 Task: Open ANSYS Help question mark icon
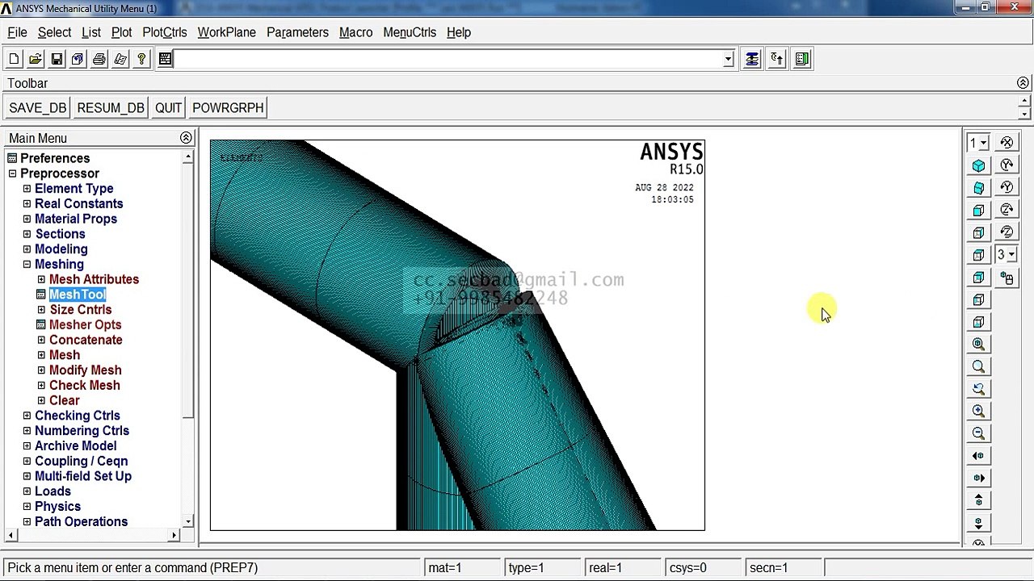coord(141,59)
